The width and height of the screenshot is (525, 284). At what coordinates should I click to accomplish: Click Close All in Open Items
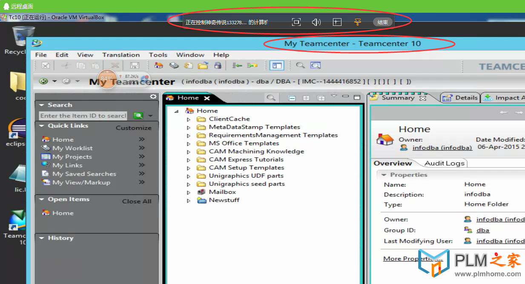[x=137, y=201]
